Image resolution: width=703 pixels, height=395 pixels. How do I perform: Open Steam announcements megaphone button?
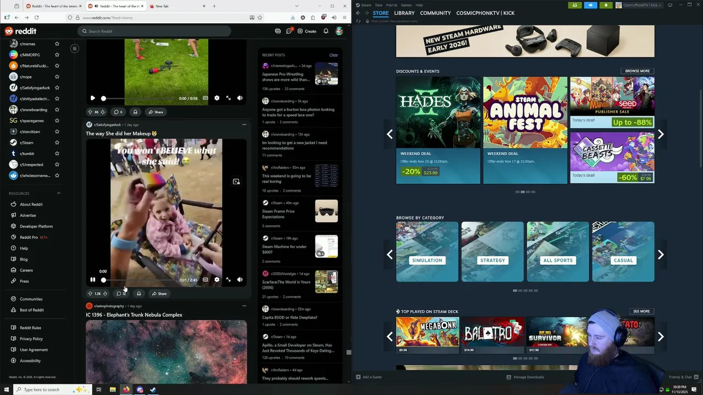point(590,5)
